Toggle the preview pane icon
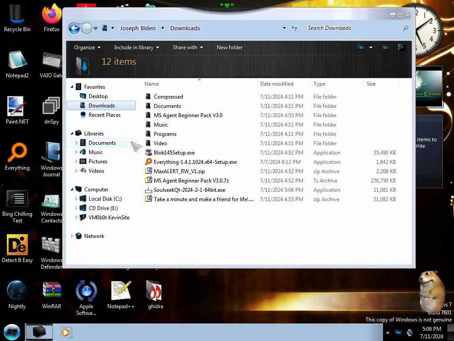The height and width of the screenshot is (341, 454). [x=385, y=47]
